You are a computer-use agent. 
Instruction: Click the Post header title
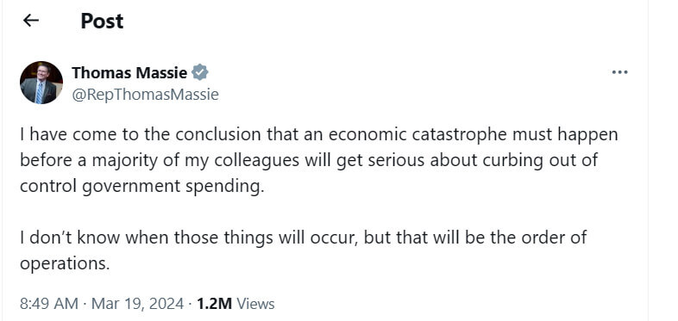tap(102, 21)
